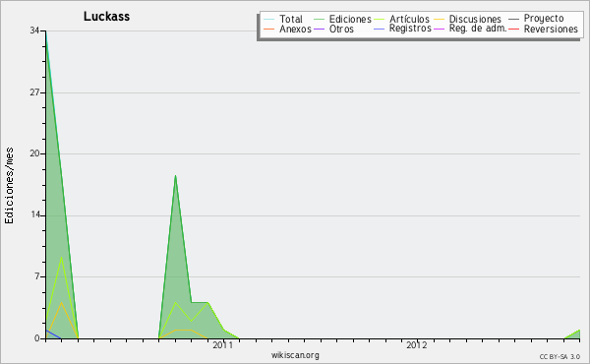Click the 2011 x-axis label
The image size is (590, 364).
click(223, 344)
